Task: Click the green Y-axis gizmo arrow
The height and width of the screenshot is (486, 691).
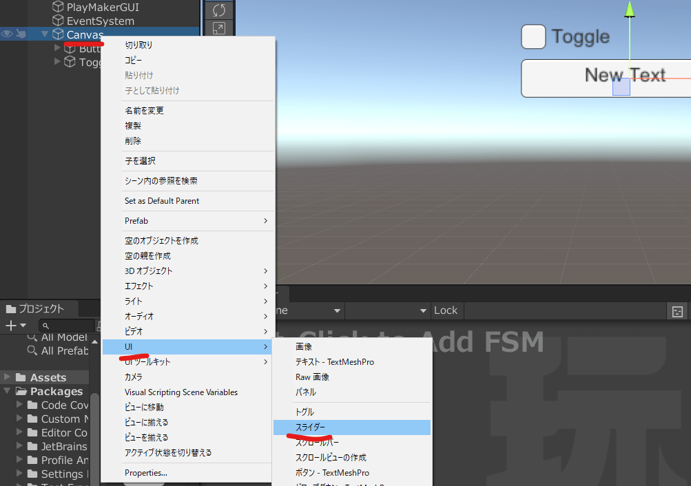Action: pos(629,9)
